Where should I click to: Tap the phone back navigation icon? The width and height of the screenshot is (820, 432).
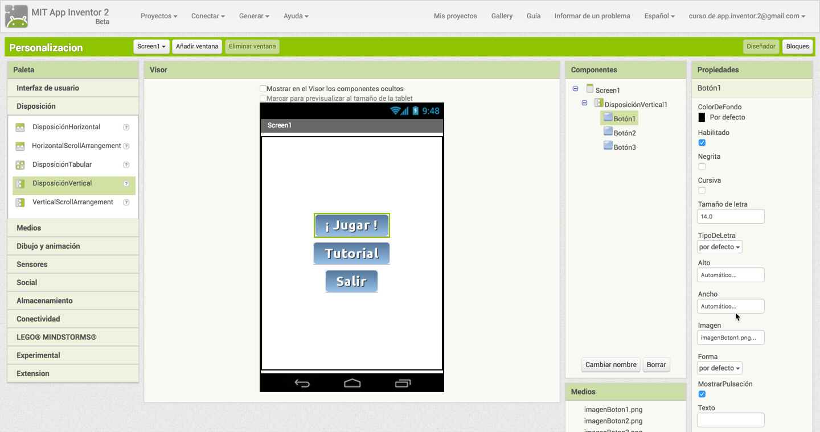coord(302,383)
